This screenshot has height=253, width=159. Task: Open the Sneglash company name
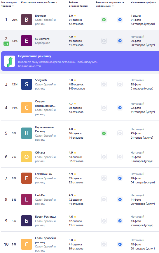(41, 80)
